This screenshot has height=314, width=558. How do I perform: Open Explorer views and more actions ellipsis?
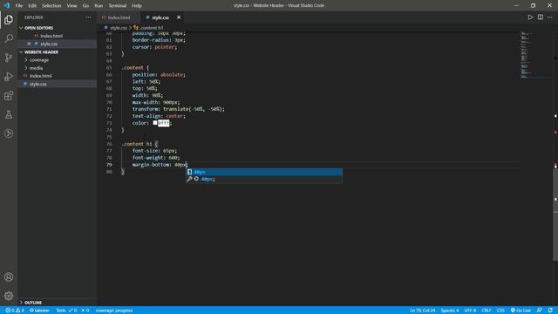coord(88,17)
